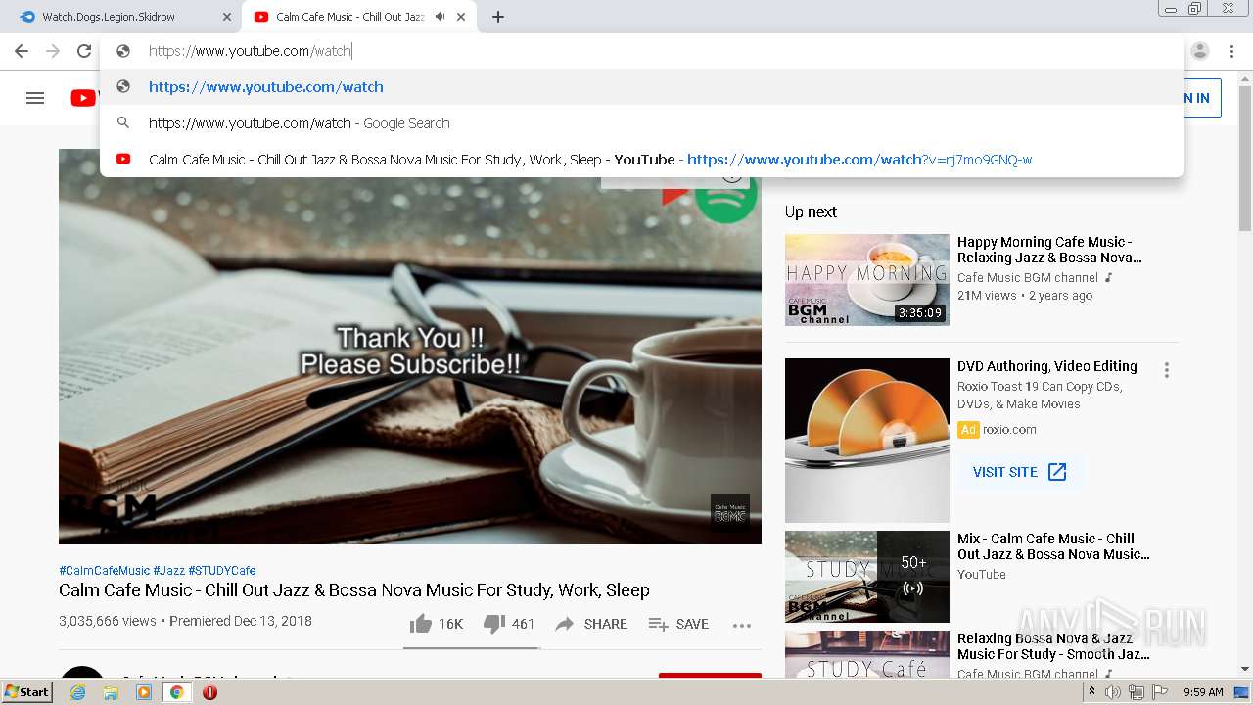Viewport: 1253px width, 705px height.
Task: Click the SAVE to playlist button
Action: (x=678, y=624)
